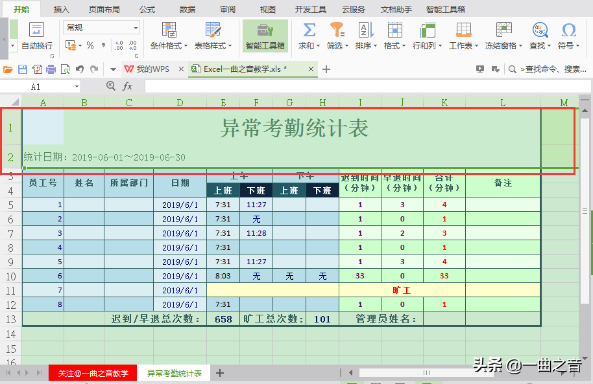Switch to the 插入 ribbon tab
Image resolution: width=593 pixels, height=384 pixels.
point(61,9)
